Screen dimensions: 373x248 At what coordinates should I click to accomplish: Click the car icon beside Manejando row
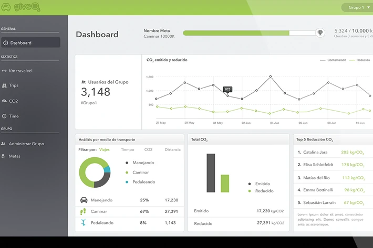point(84,200)
